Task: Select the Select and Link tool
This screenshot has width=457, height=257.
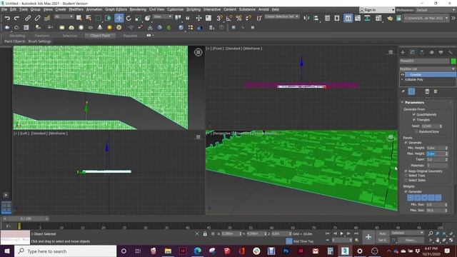Action: [28, 18]
